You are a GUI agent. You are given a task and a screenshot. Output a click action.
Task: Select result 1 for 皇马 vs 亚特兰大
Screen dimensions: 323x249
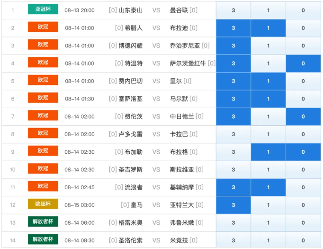pos(268,205)
